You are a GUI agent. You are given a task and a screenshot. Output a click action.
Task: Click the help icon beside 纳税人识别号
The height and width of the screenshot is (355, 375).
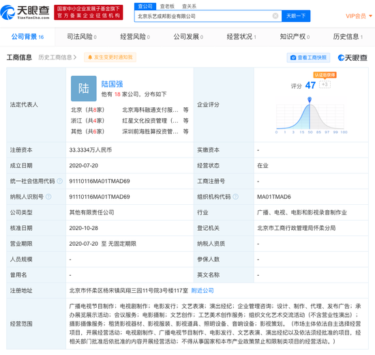click(x=48, y=197)
